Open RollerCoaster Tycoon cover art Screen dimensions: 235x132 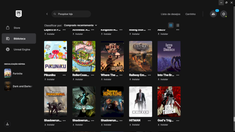pyautogui.click(x=84, y=56)
